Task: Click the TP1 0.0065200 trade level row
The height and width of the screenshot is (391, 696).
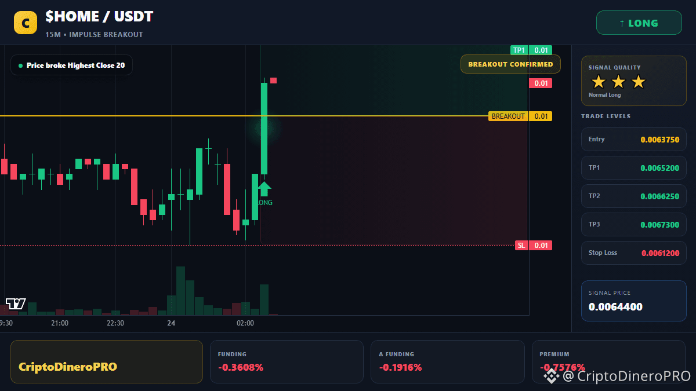Action: coord(633,168)
